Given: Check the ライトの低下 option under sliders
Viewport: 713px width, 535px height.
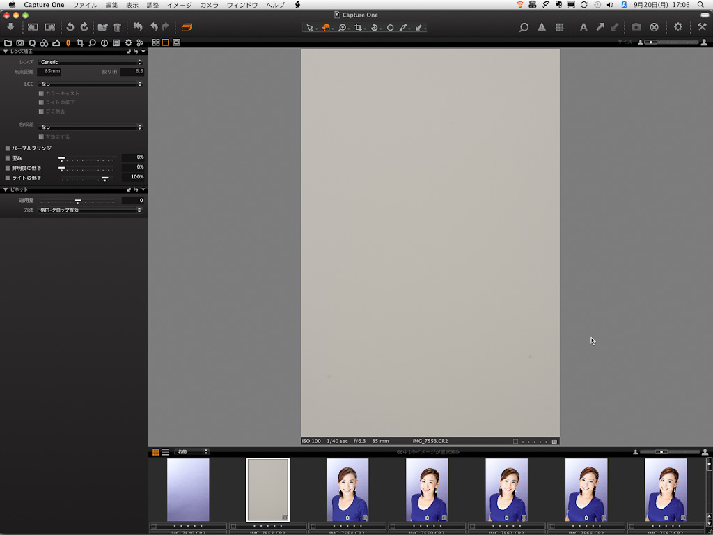Looking at the screenshot, I should 8,178.
